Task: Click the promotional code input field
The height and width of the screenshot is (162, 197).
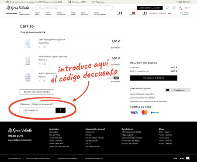Action: (37, 110)
